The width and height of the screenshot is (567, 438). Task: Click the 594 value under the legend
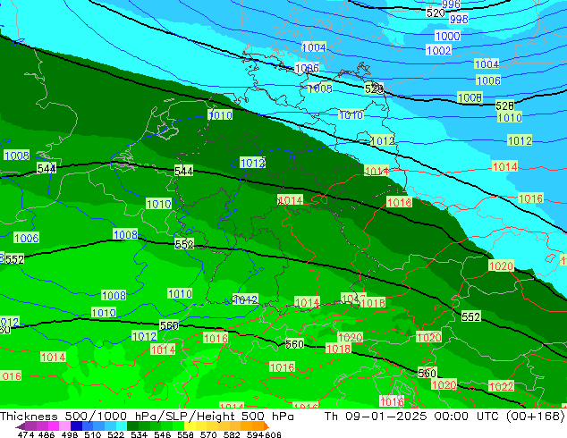tap(255, 434)
